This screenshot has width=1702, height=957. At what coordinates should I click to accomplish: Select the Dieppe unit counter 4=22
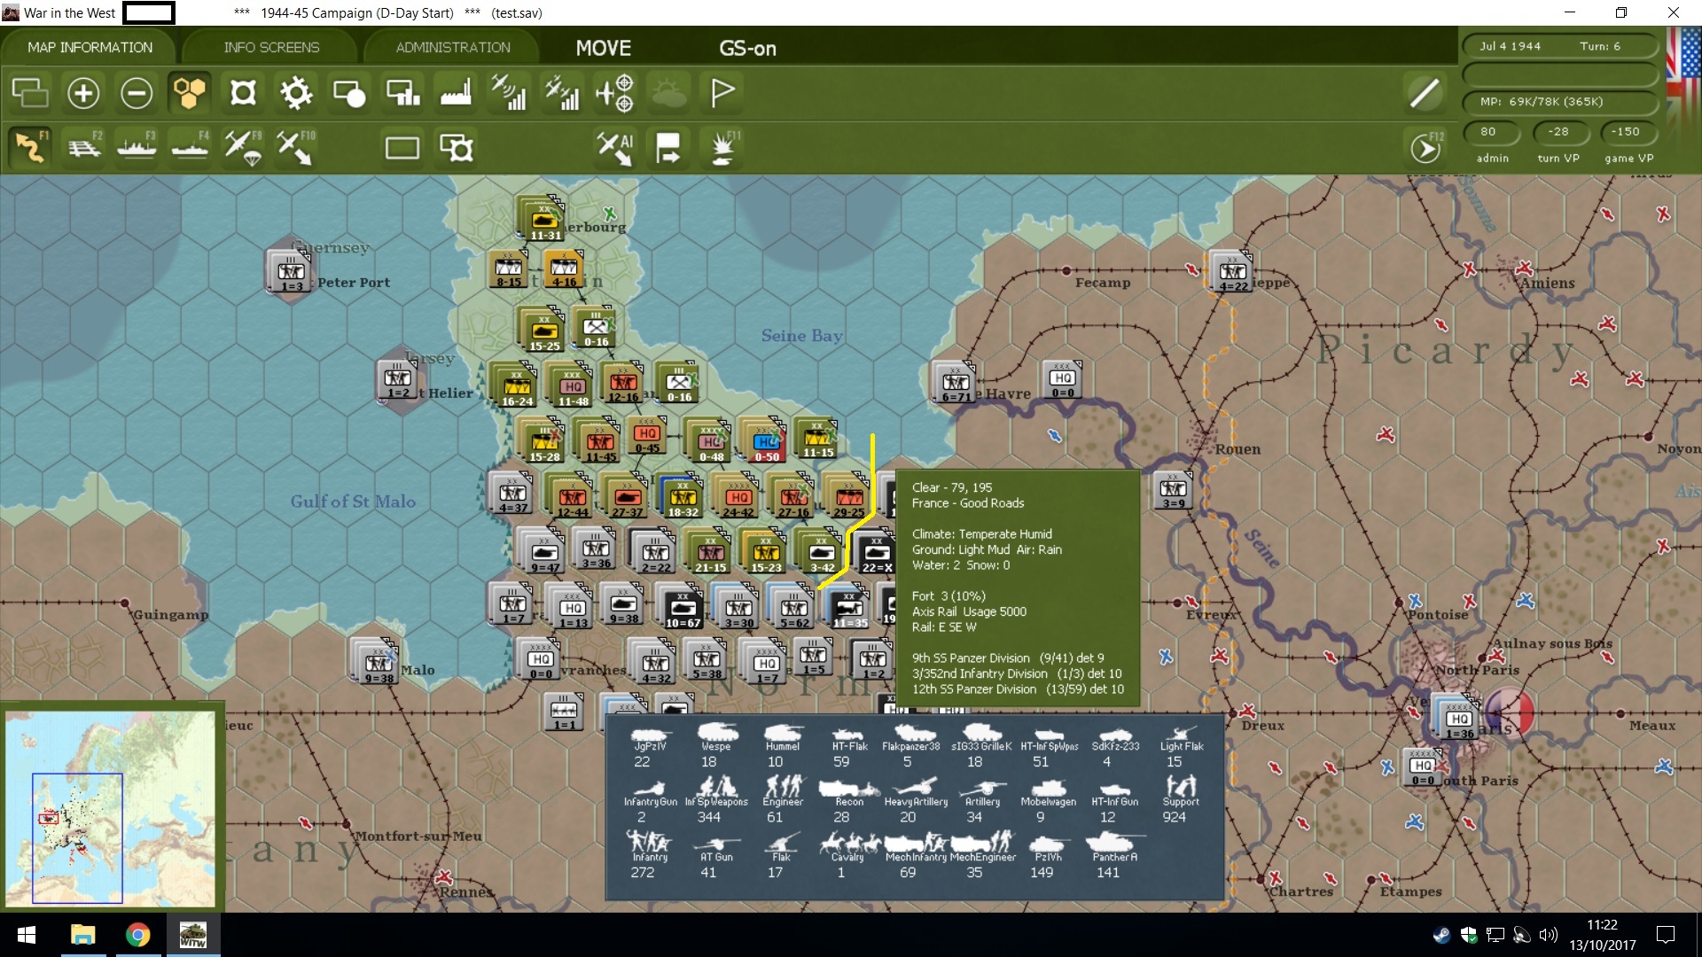click(1232, 271)
